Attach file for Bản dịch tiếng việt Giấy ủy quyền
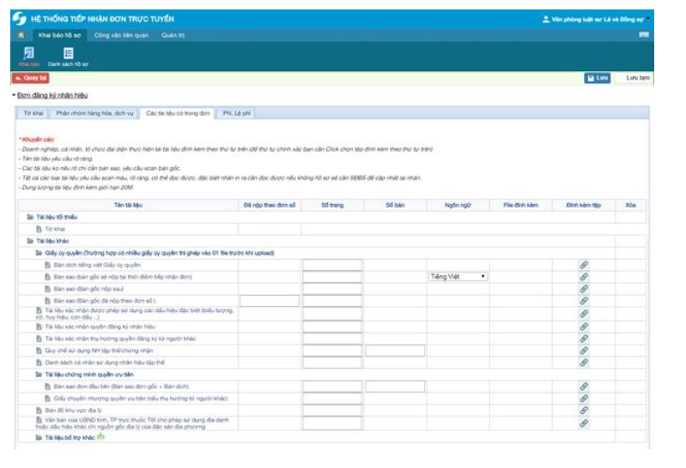The width and height of the screenshot is (686, 468). pos(584,265)
